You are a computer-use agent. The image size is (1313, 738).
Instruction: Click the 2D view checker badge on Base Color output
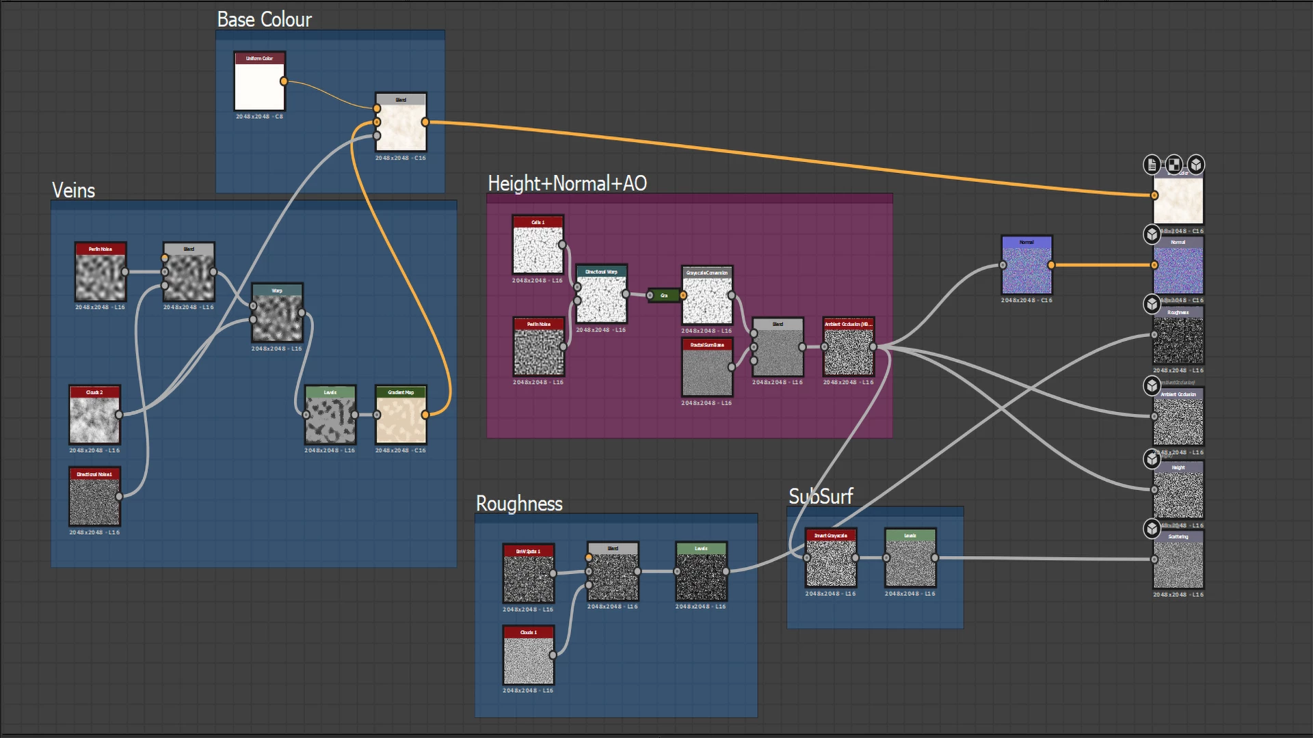1174,165
